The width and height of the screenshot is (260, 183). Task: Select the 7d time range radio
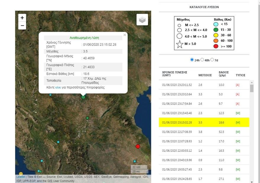point(212,60)
